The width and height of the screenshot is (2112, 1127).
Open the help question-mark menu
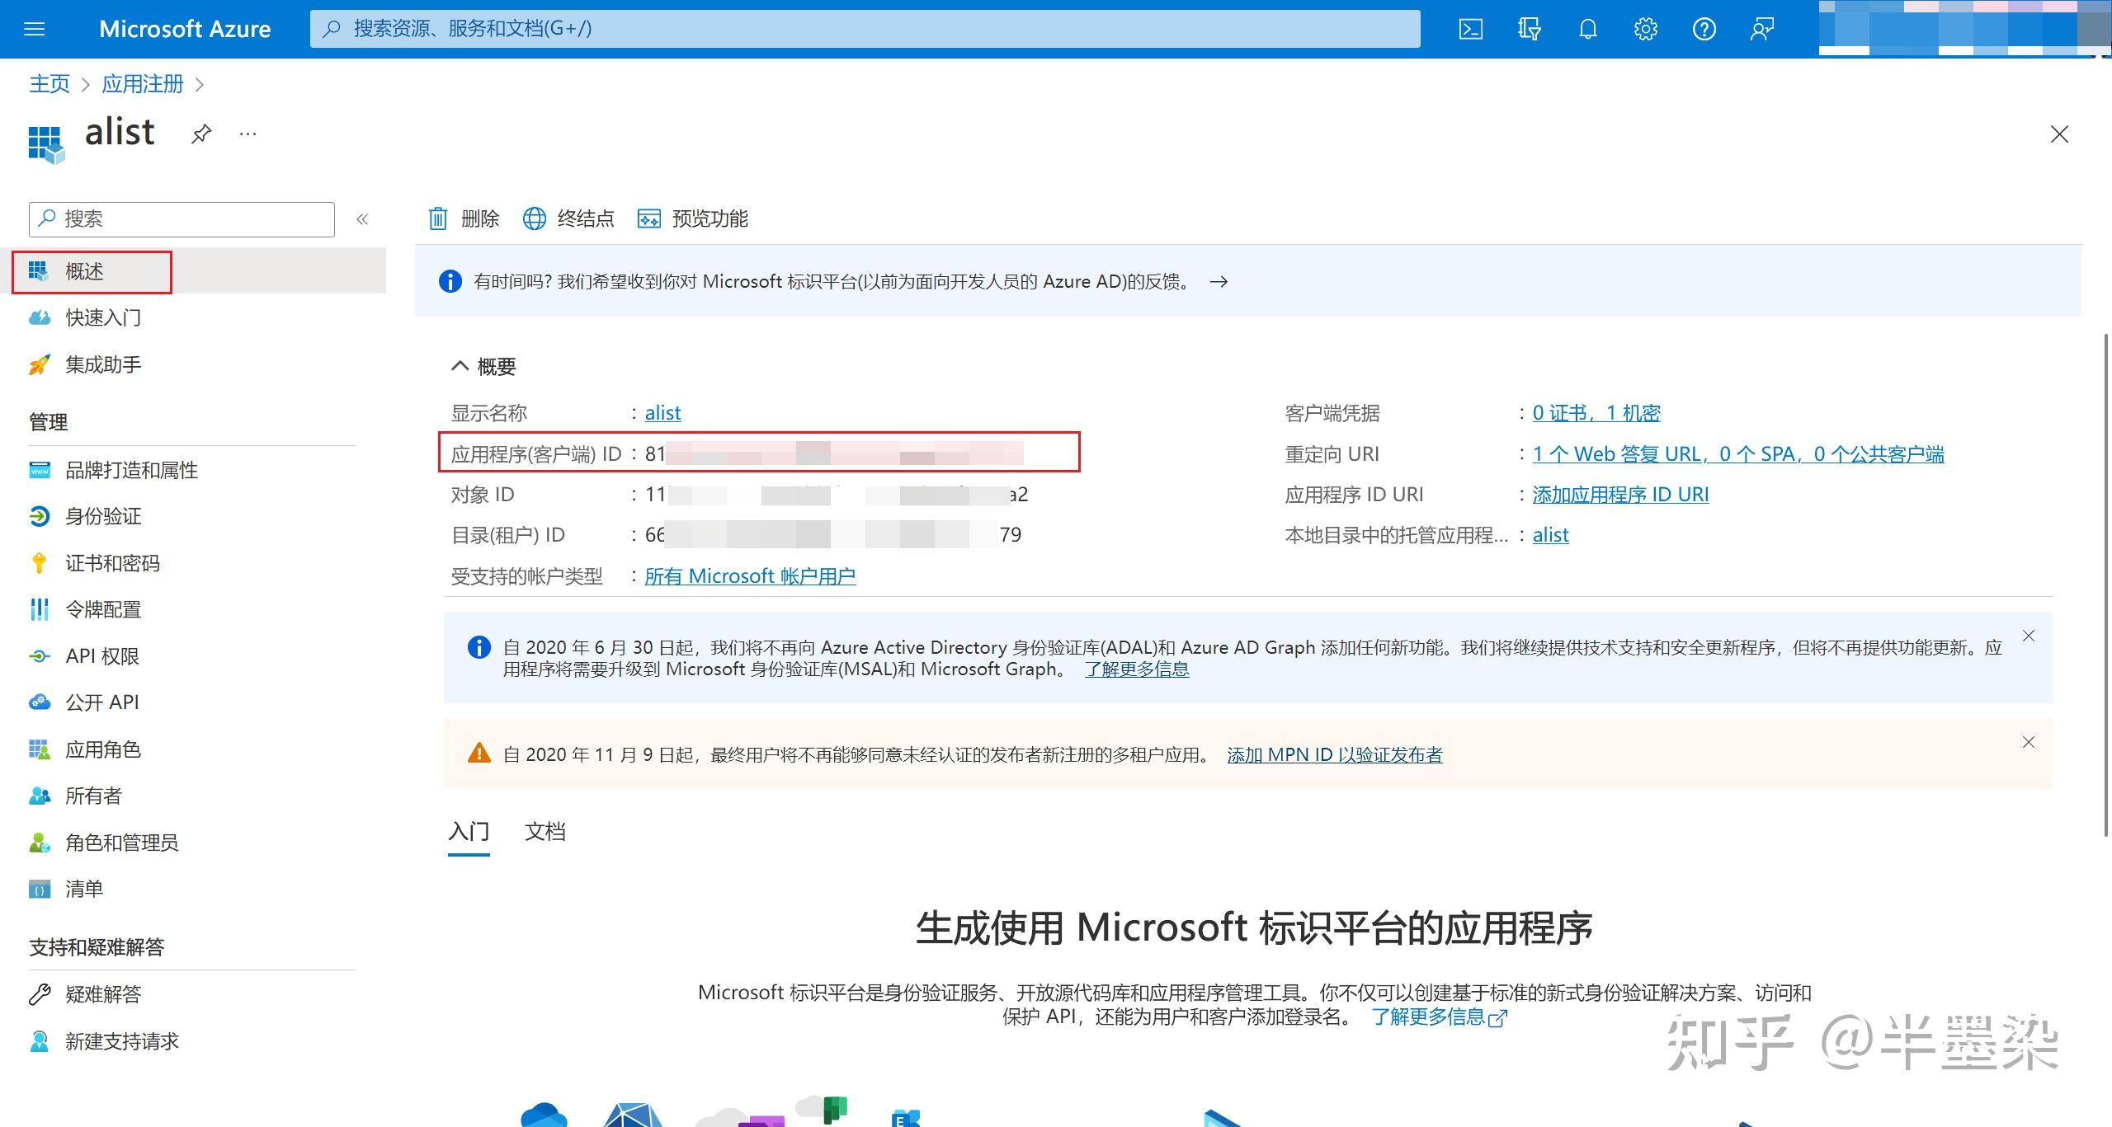click(1704, 29)
